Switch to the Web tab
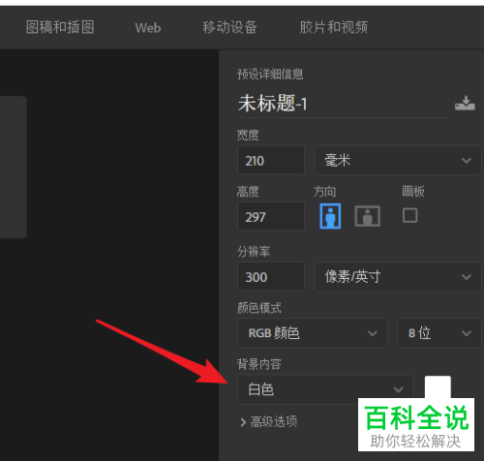This screenshot has width=484, height=461. pos(148,28)
